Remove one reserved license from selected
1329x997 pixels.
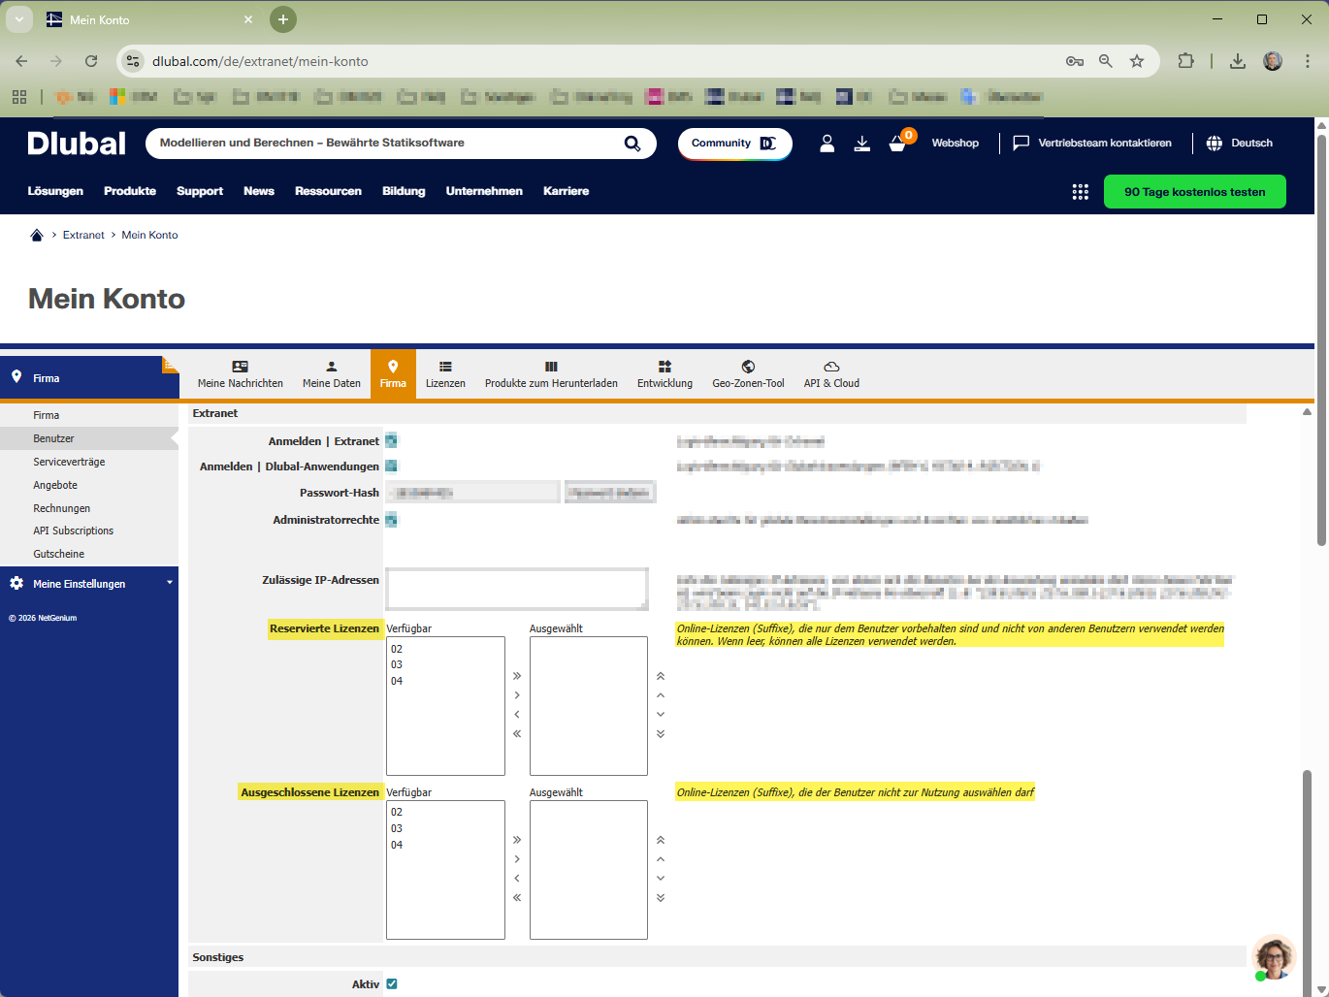click(x=517, y=715)
